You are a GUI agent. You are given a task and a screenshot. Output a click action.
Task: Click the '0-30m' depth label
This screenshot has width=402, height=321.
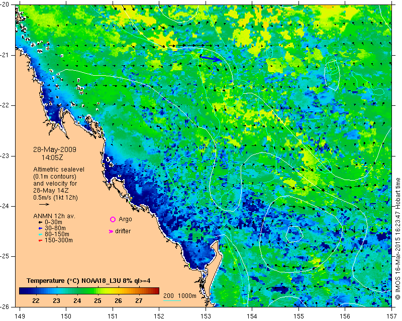[53, 222]
